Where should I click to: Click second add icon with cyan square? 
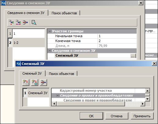[x=35, y=83]
